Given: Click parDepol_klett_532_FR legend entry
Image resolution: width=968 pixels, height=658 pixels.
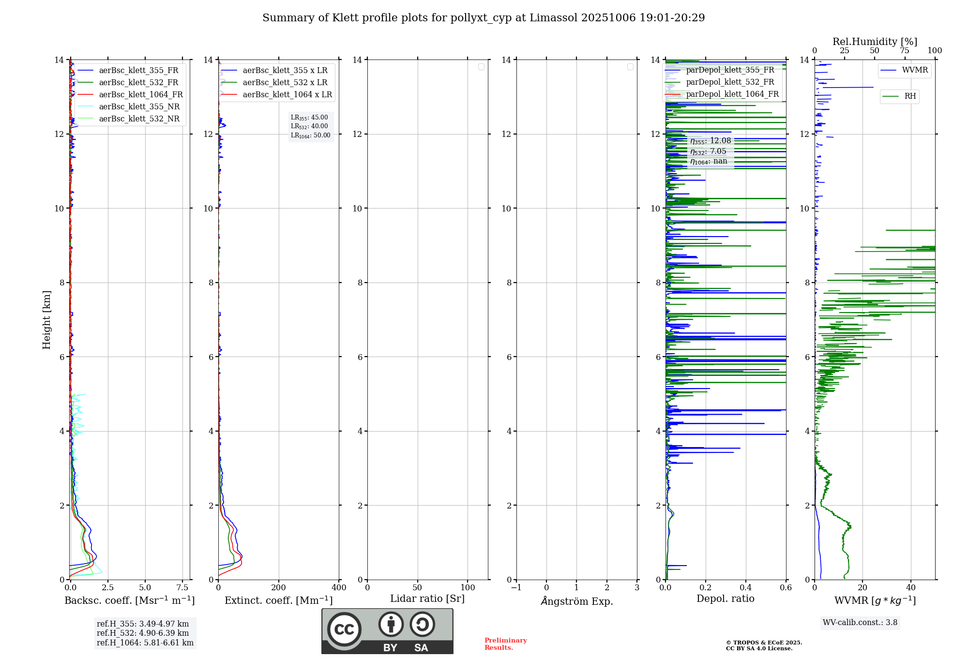Looking at the screenshot, I should (730, 82).
